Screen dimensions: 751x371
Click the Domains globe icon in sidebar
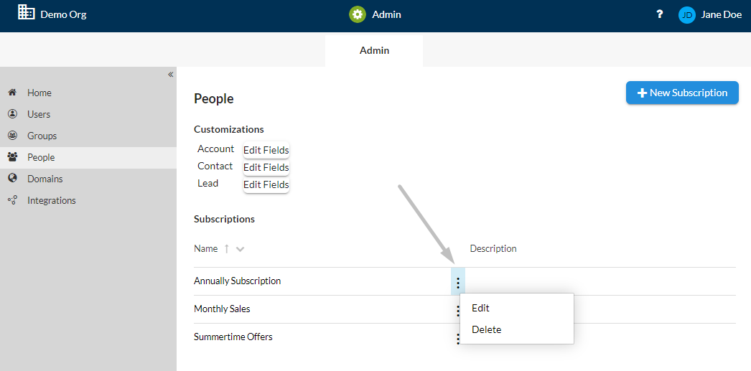[12, 179]
